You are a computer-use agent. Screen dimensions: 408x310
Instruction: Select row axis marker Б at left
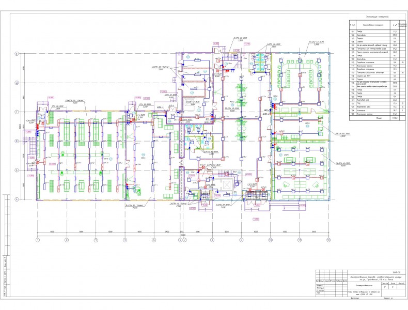(x=18, y=170)
